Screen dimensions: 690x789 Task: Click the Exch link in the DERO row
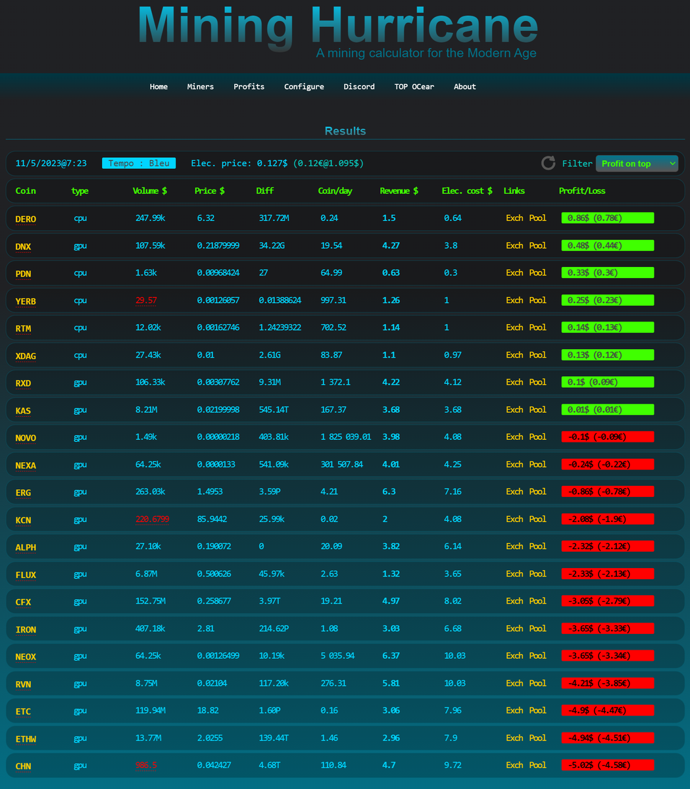(514, 218)
